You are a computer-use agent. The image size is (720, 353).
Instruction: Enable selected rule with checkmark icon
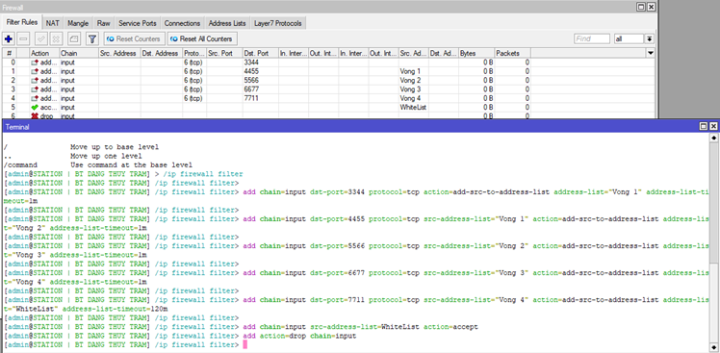point(40,39)
